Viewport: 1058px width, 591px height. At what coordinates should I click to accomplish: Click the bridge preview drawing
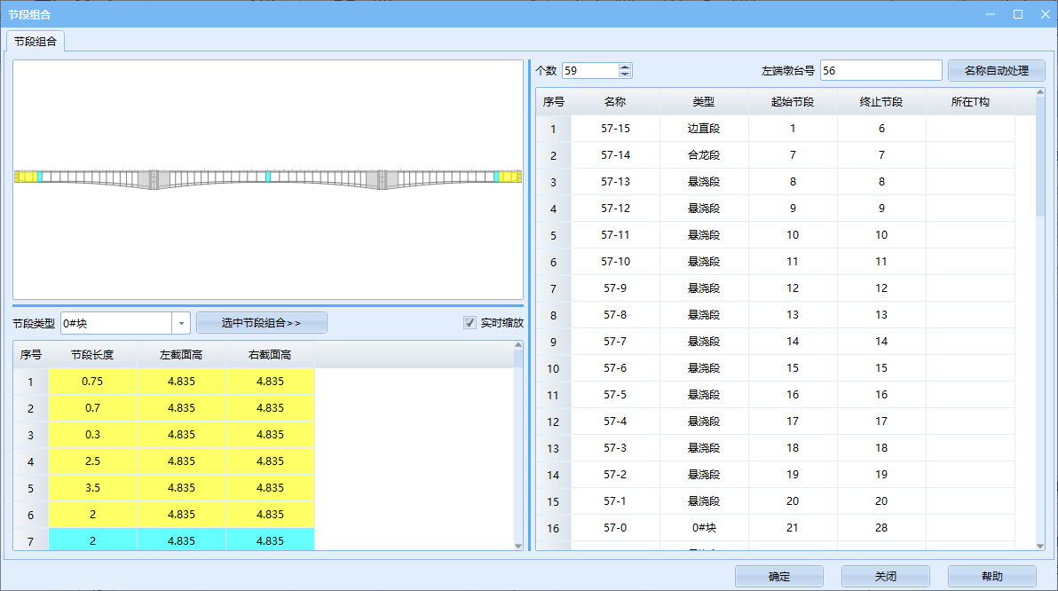[268, 177]
